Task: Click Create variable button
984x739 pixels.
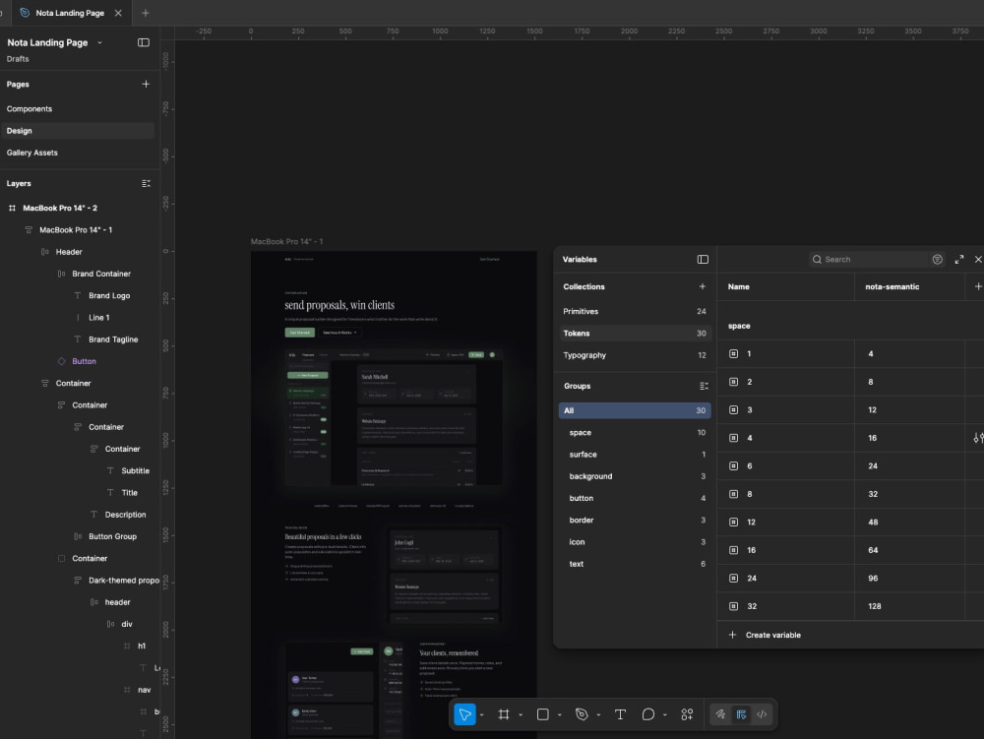Action: click(x=765, y=635)
